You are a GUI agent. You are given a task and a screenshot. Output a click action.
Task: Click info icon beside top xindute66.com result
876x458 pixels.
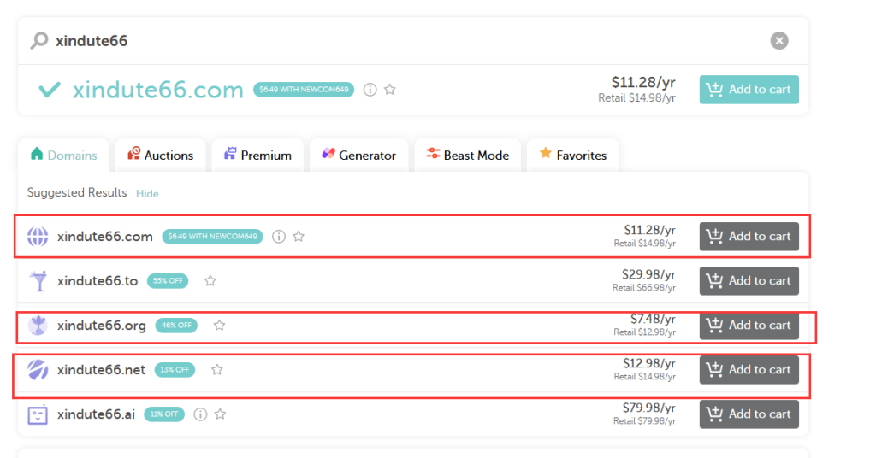pos(370,90)
